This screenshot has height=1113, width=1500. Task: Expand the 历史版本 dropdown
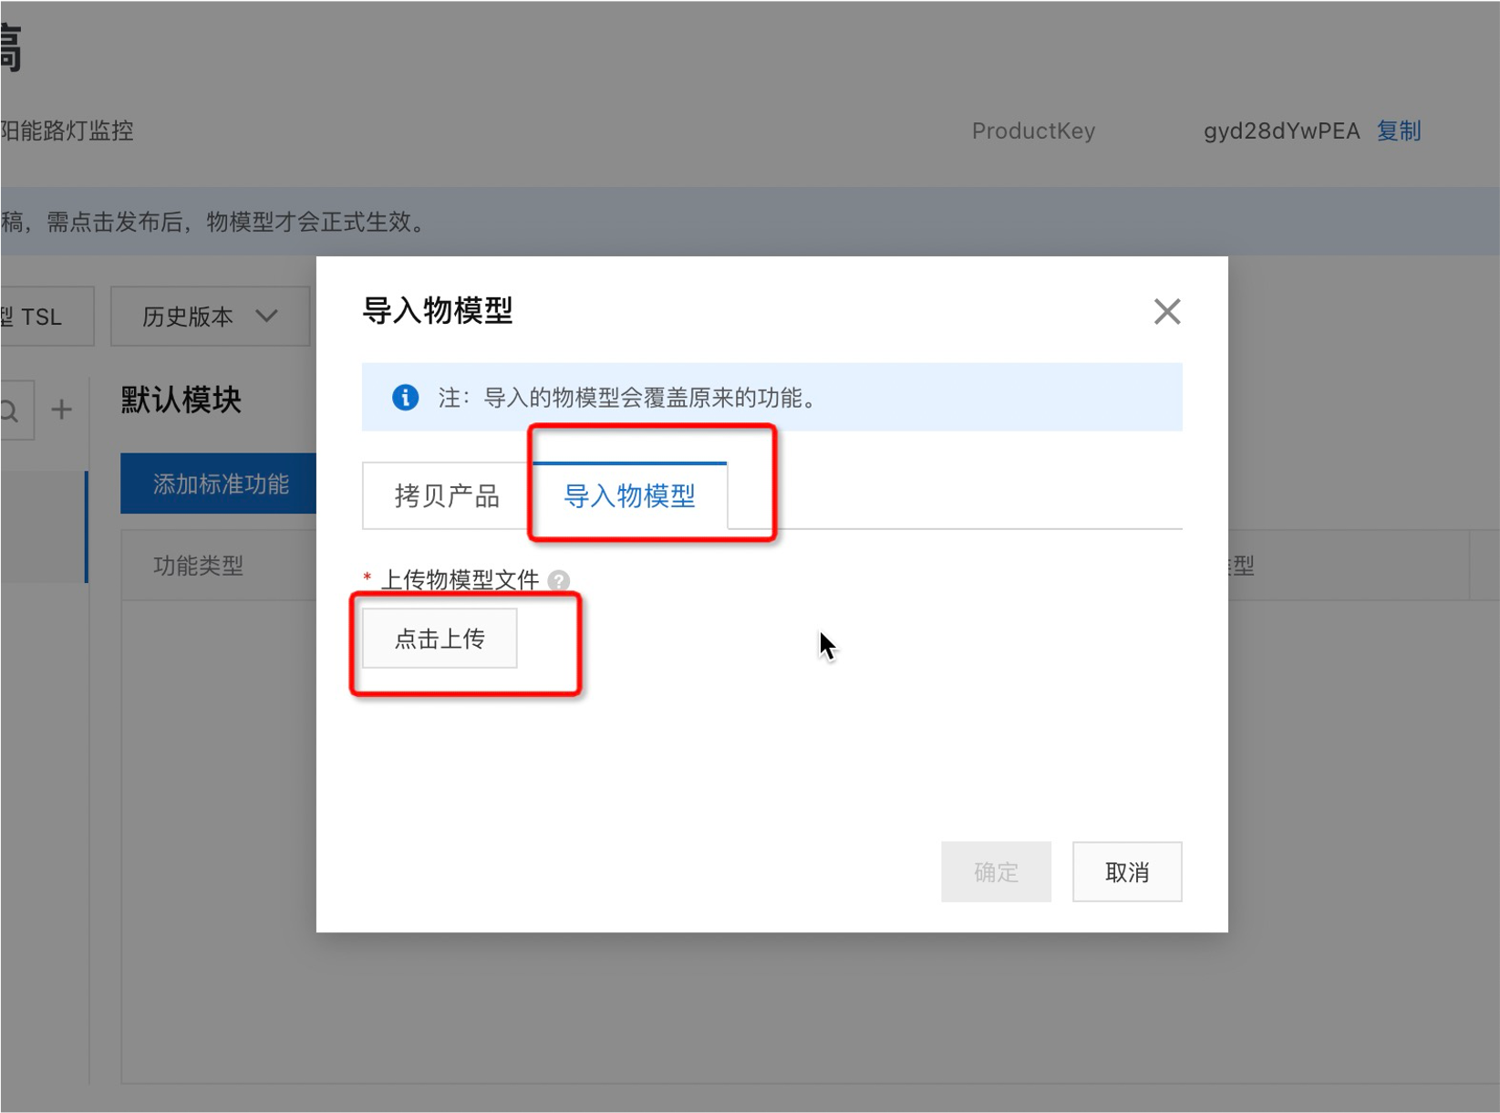[x=210, y=317]
